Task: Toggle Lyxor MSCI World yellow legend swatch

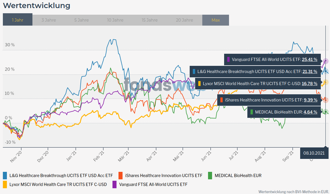Action: click(x=5, y=184)
